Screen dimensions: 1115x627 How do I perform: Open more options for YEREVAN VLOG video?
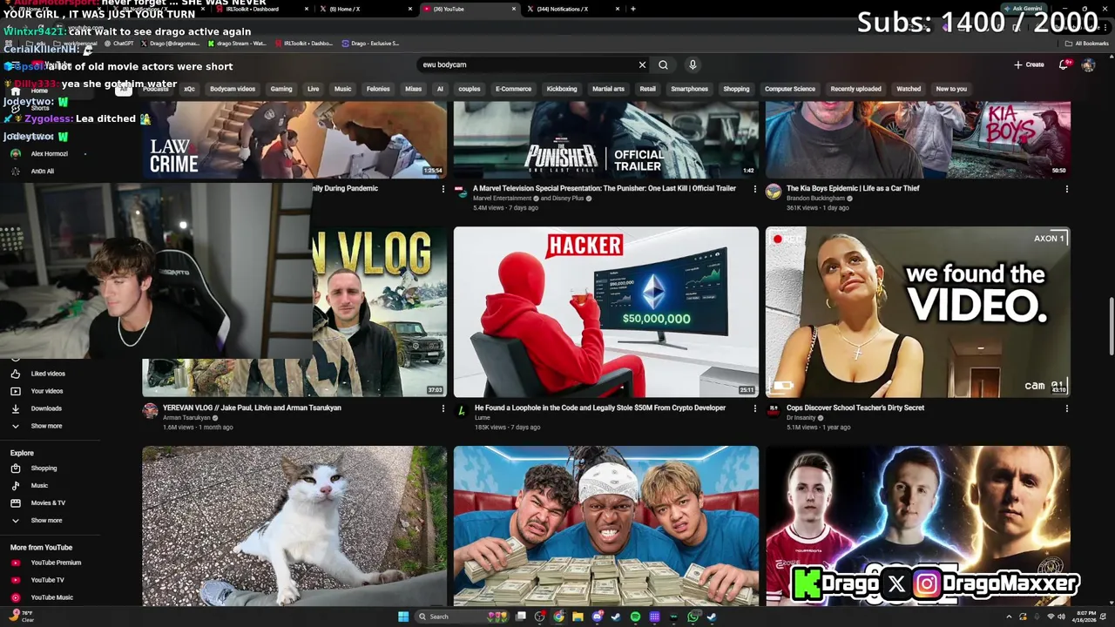[x=443, y=408]
